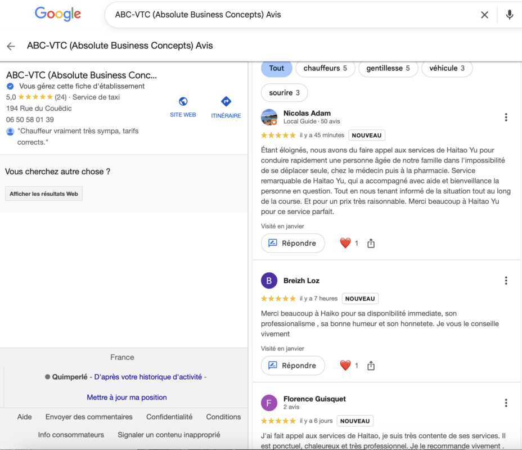Select the Tout filter chip

277,69
